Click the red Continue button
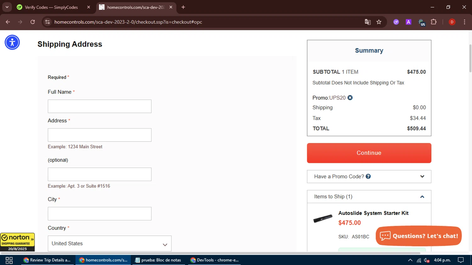The height and width of the screenshot is (265, 472). (369, 153)
